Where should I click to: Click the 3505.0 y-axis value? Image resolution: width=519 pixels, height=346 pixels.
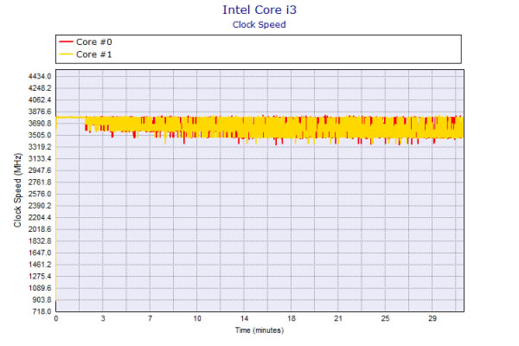pos(40,135)
